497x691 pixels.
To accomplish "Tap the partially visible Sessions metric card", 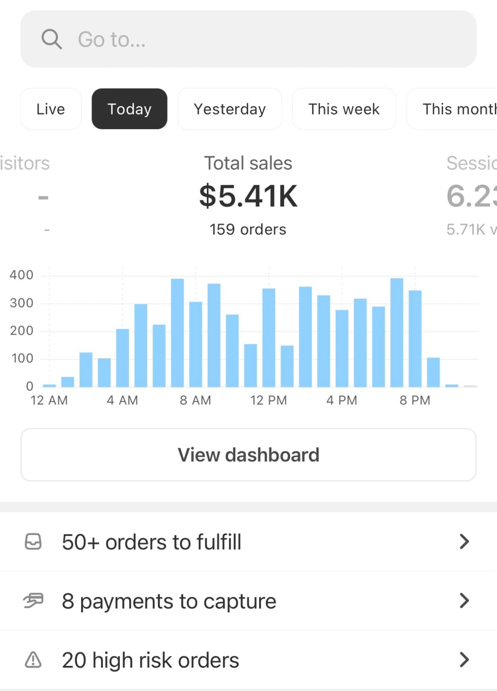I will click(471, 197).
